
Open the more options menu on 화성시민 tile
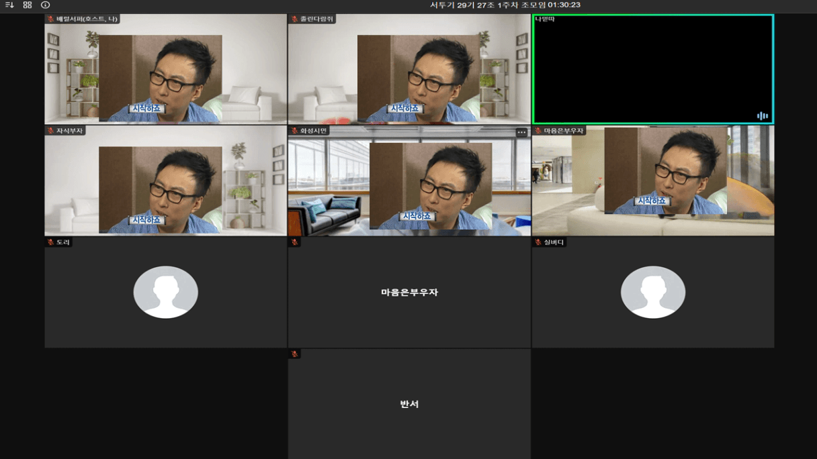coord(521,132)
